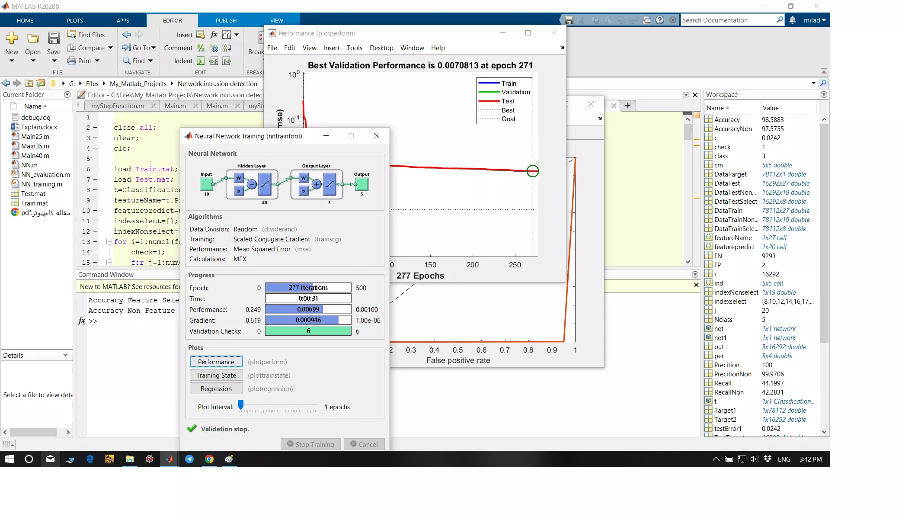The image size is (902, 520).
Task: Collapse the for loop at line 13
Action: pos(109,241)
